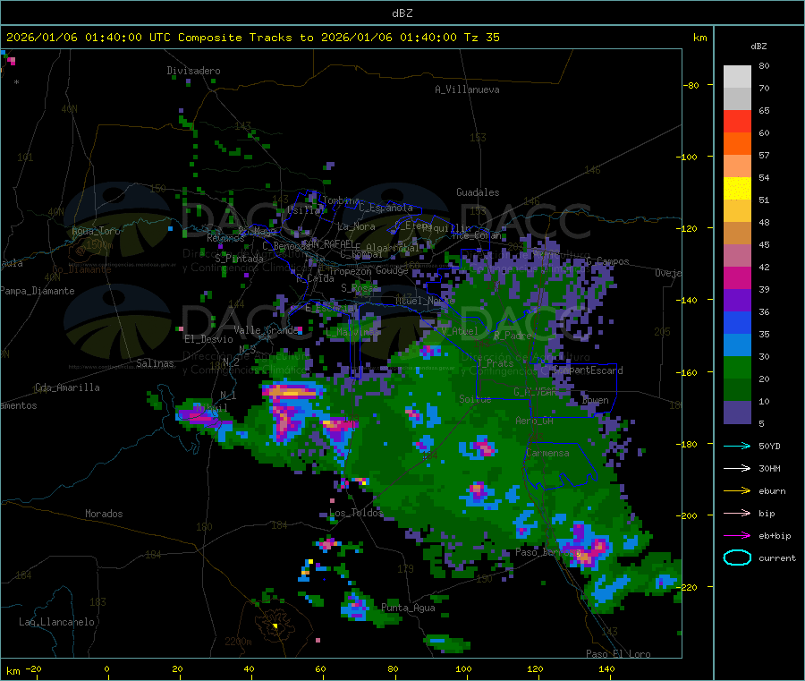Click the 'Bowen' map label
Viewport: 805px width, 681px height.
click(596, 399)
